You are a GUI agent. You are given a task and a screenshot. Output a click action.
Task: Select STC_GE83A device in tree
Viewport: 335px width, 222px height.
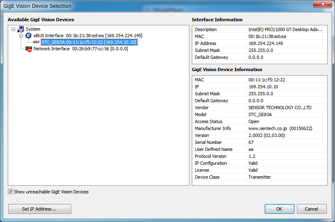click(x=89, y=42)
